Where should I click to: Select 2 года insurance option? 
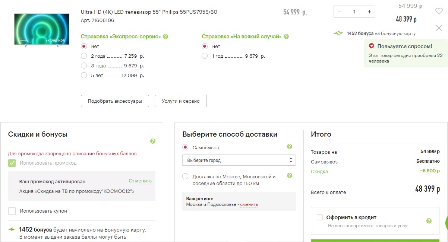tap(84, 56)
